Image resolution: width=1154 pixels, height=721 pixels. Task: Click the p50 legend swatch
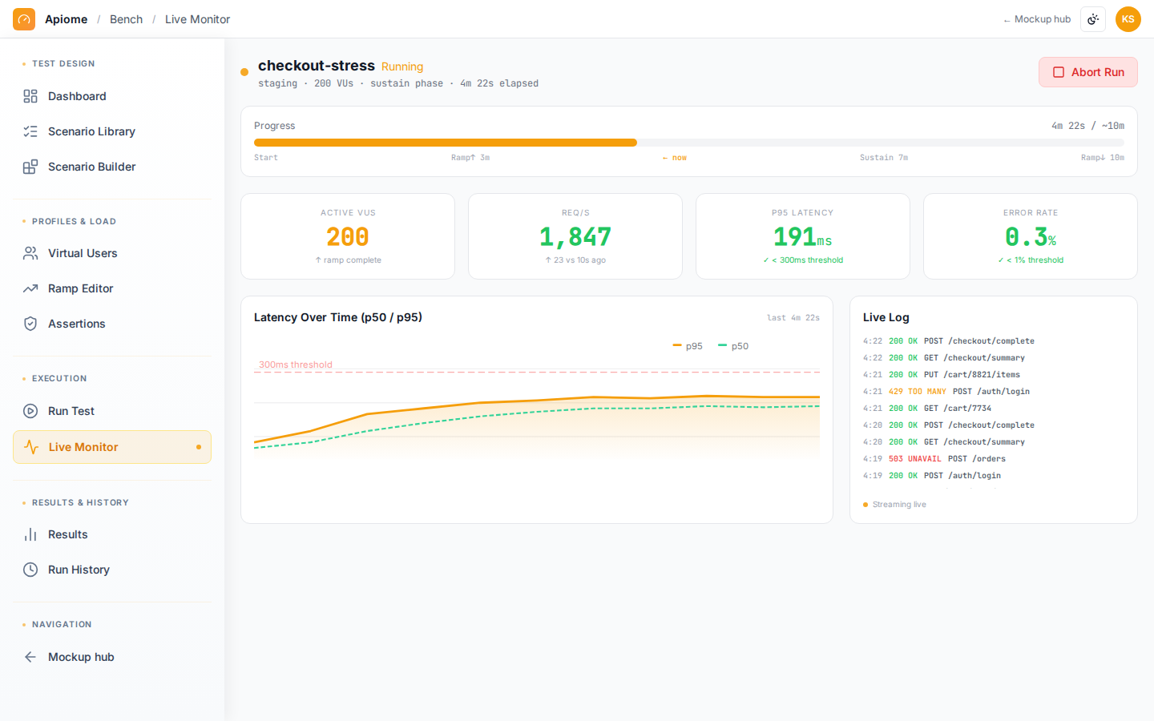[723, 345]
